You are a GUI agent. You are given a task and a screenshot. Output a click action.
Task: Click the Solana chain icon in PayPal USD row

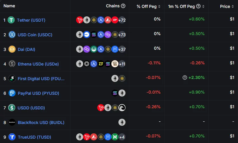[x=115, y=93]
